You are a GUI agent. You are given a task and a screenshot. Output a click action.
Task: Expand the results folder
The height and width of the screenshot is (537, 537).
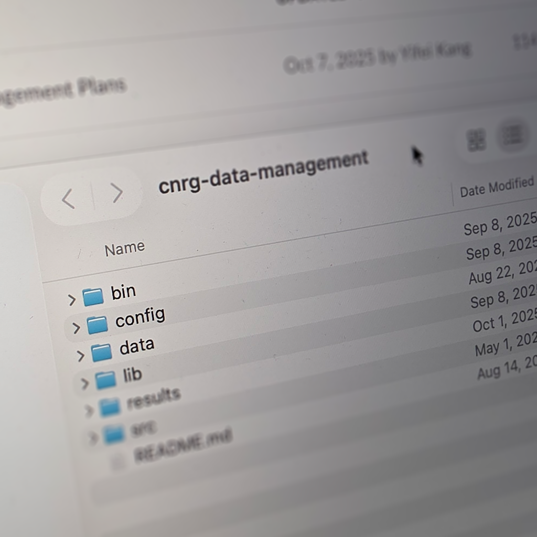click(x=89, y=410)
